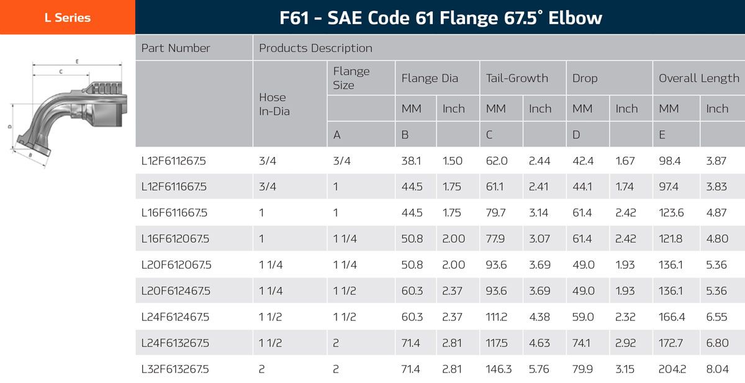Select the L Series orange tab
Viewport: 745px width, 383px height.
click(67, 17)
